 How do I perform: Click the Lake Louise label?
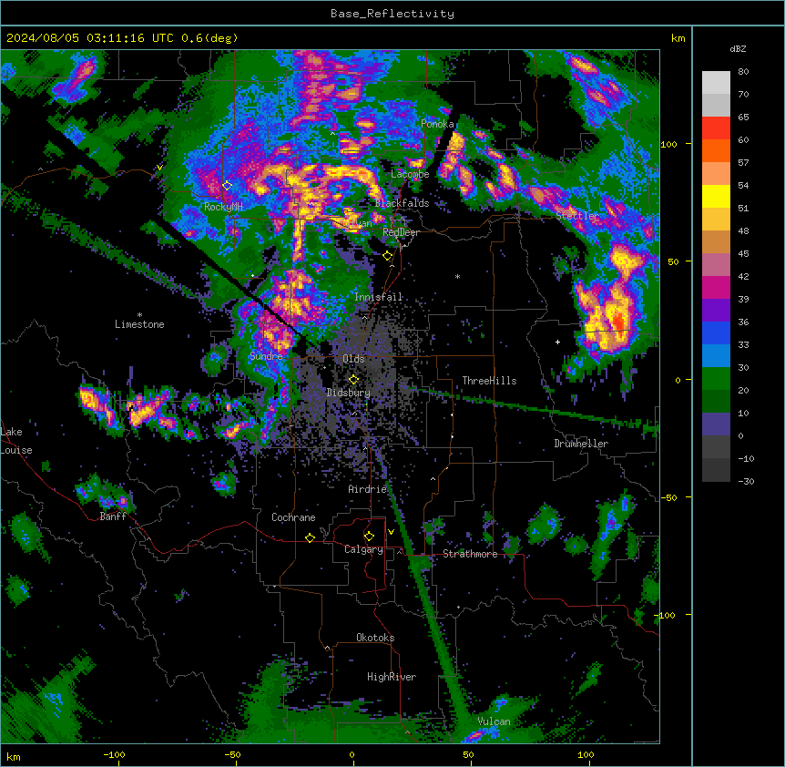pos(16,441)
